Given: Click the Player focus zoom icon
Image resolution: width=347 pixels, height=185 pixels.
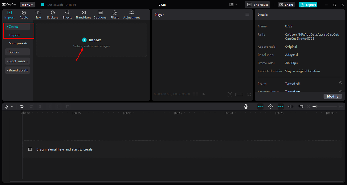Looking at the screenshot, I should (x=230, y=94).
